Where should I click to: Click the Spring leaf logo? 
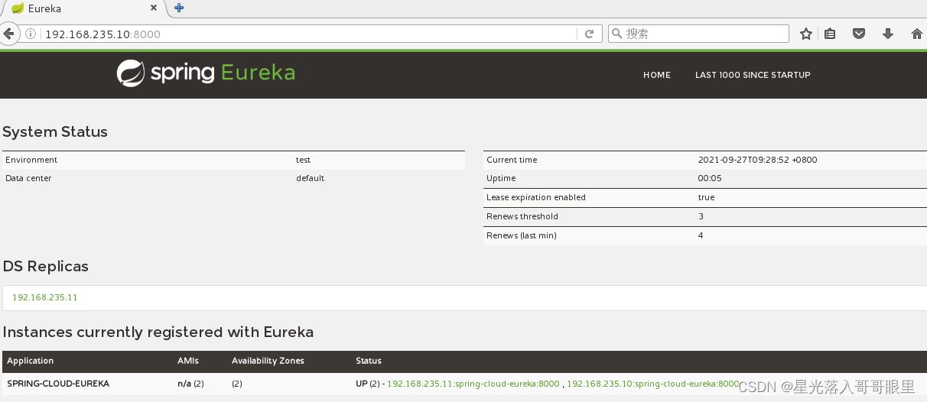point(131,73)
